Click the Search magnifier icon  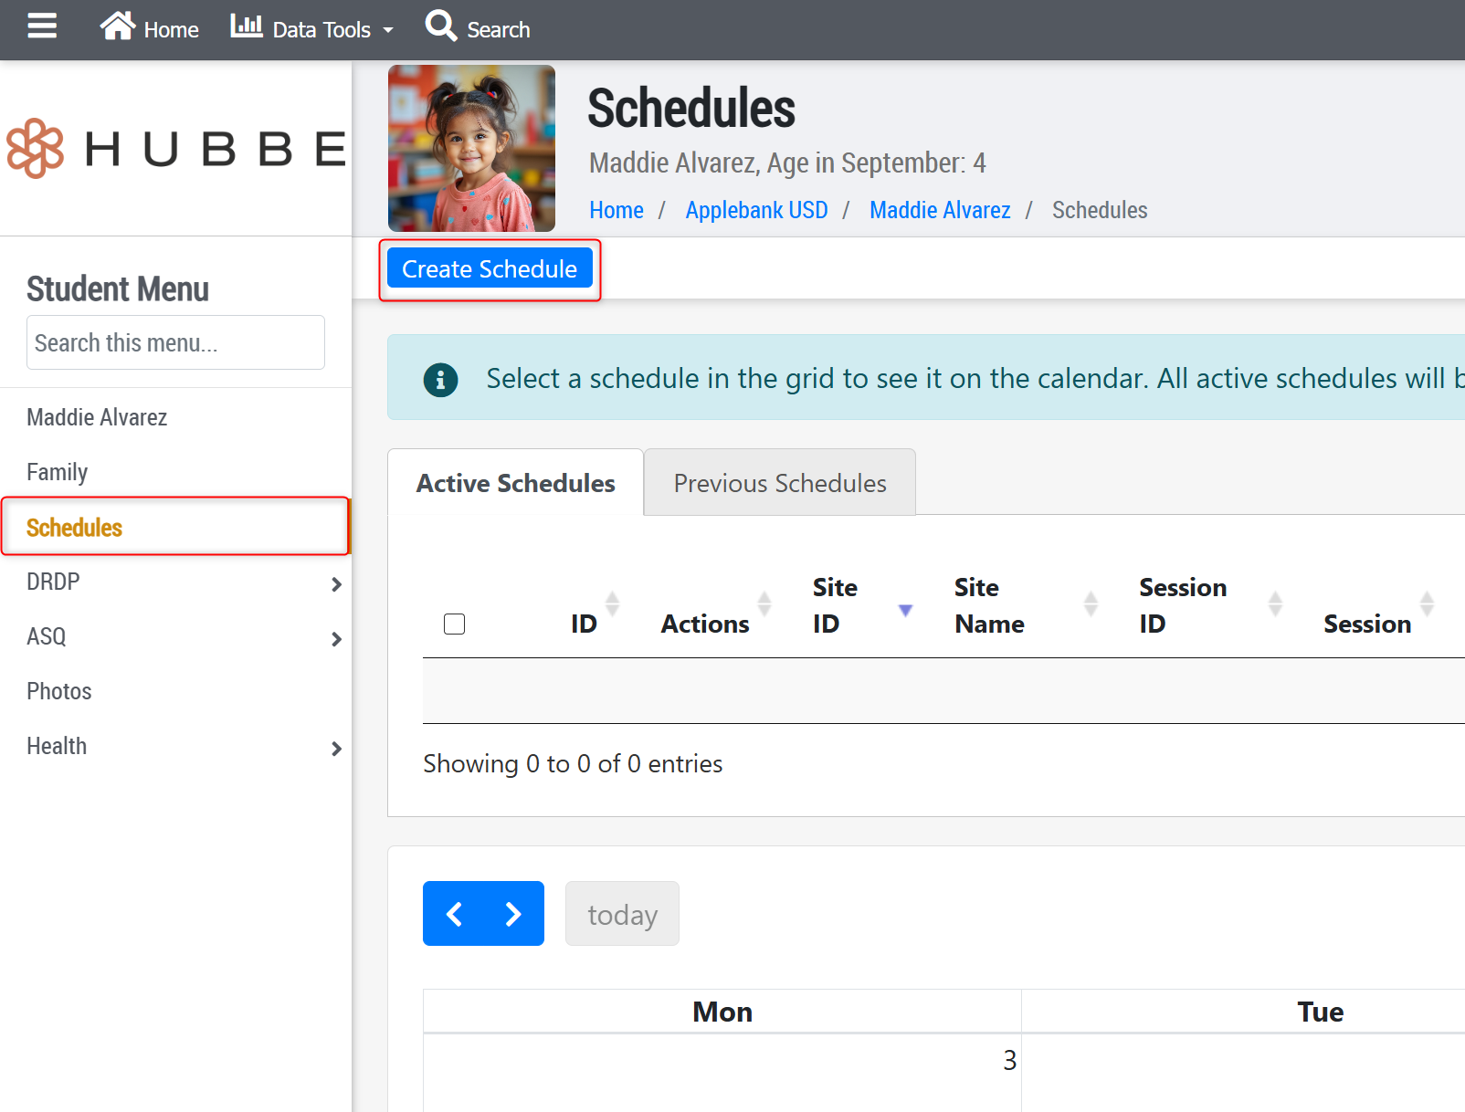(x=440, y=26)
